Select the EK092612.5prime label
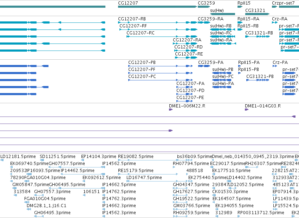 pos(102,178)
